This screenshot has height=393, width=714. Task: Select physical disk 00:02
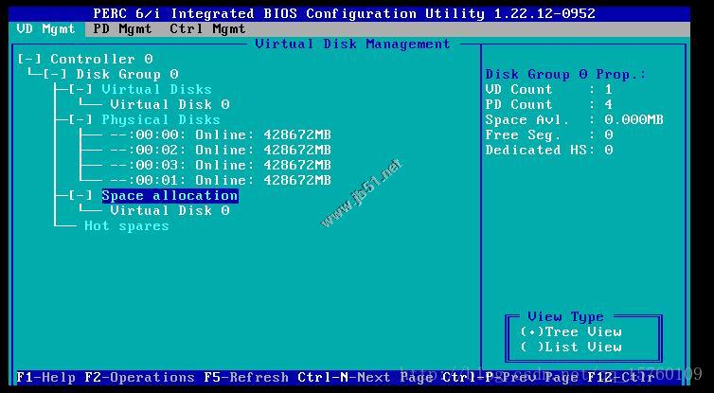tap(220, 150)
